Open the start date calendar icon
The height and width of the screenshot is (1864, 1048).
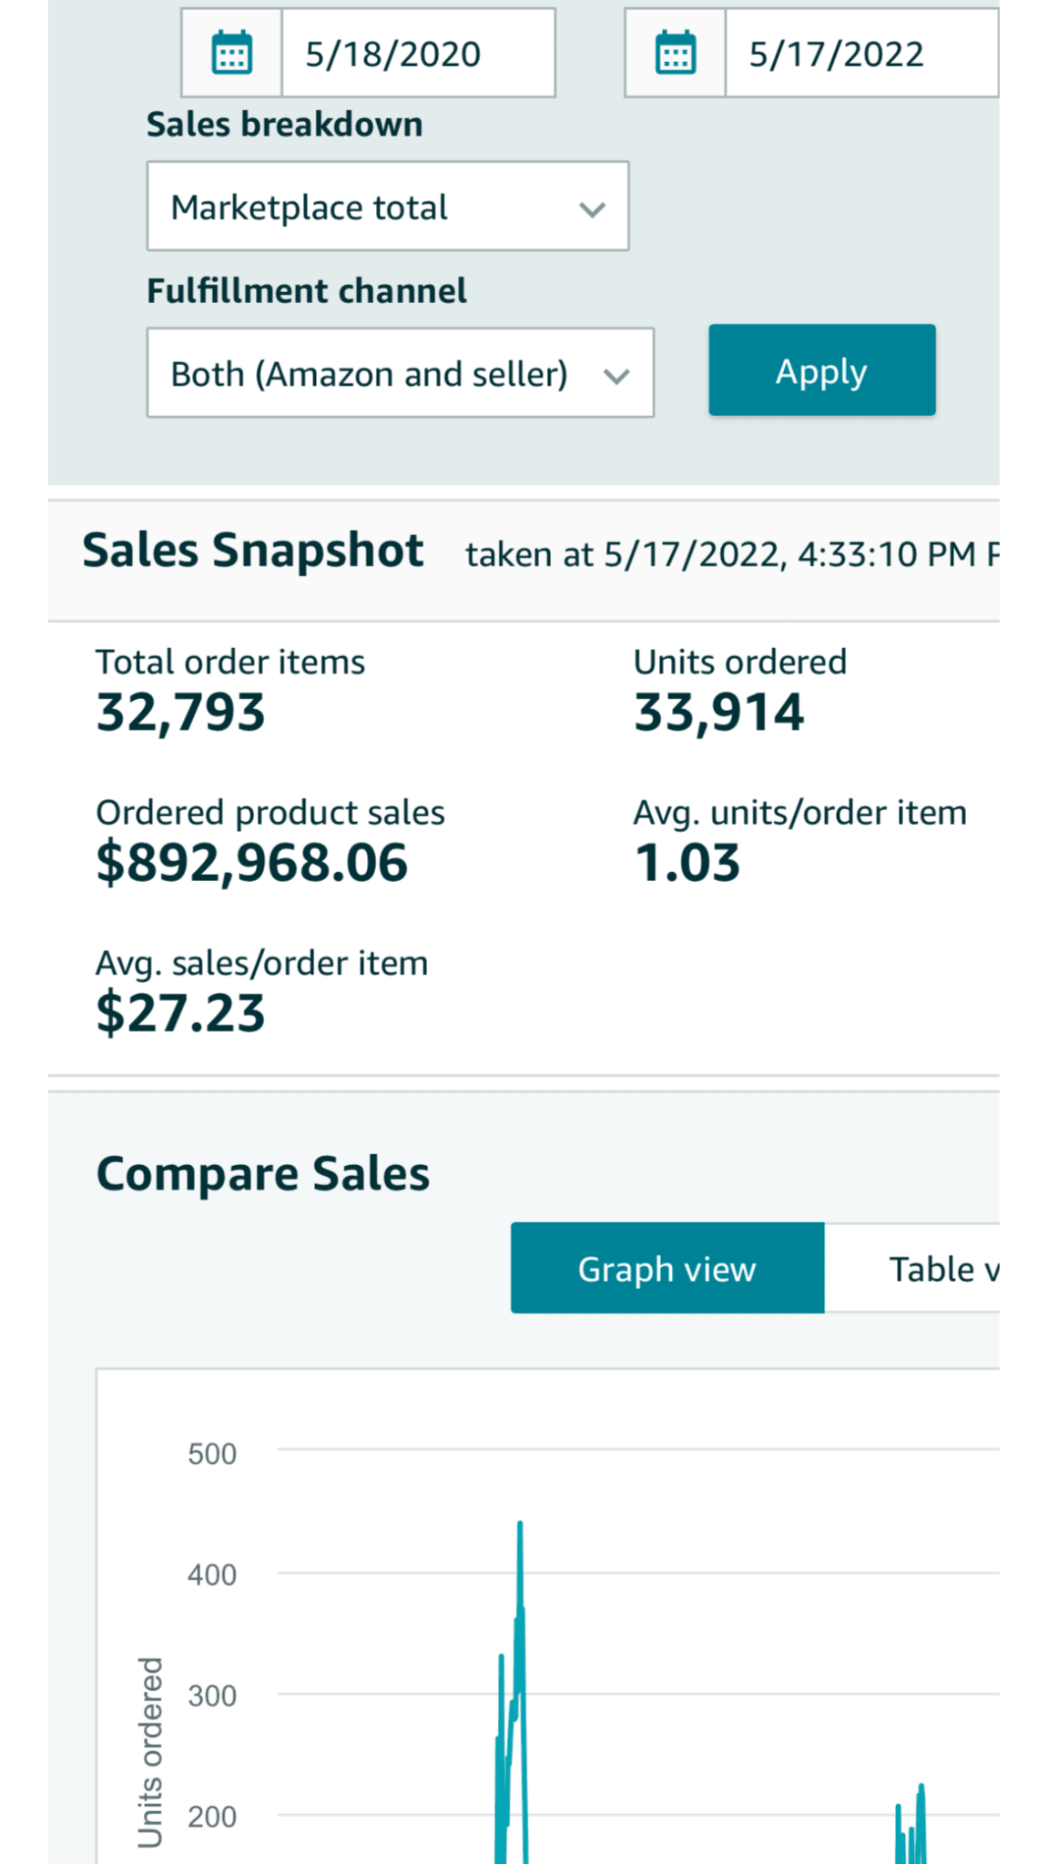(231, 53)
